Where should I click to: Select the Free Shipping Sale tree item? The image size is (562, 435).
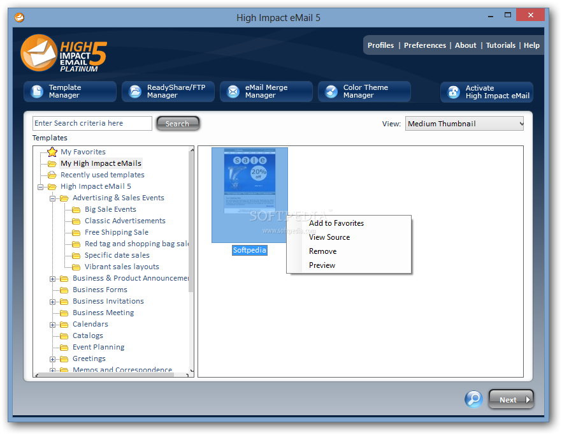click(x=117, y=232)
